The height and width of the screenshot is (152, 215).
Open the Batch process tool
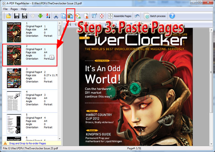(x=155, y=16)
